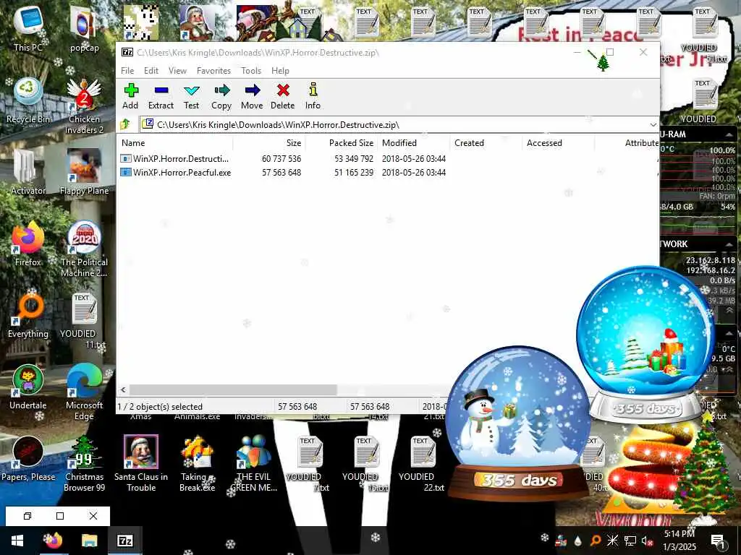This screenshot has width=741, height=555.
Task: Go up one folder level
Action: pos(126,124)
